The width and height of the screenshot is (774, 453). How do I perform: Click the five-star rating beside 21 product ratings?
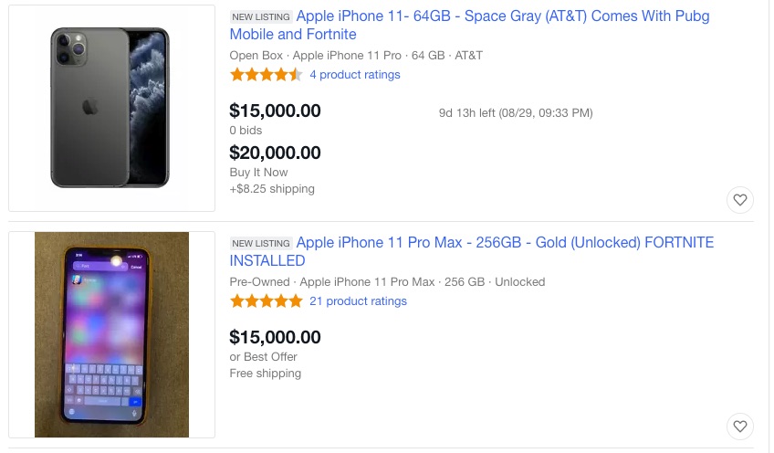[x=266, y=301]
